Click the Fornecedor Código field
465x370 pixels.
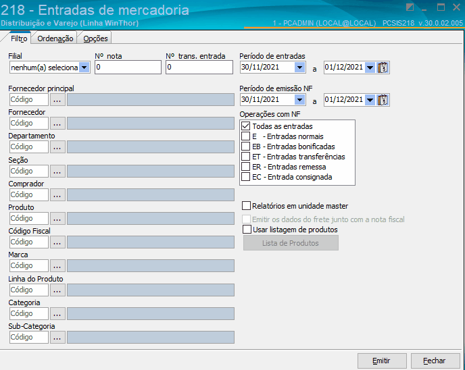(x=29, y=124)
